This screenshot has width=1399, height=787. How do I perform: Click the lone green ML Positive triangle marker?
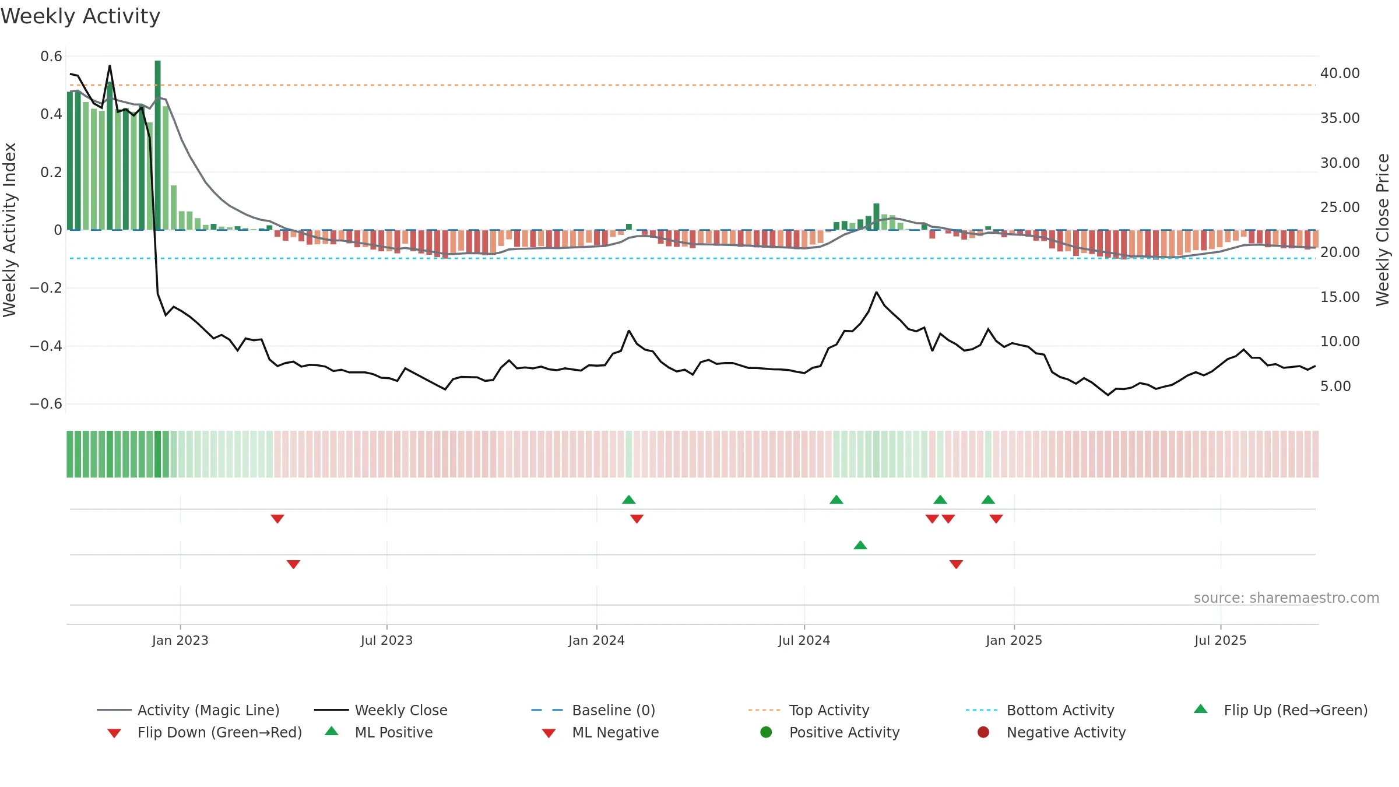click(860, 545)
